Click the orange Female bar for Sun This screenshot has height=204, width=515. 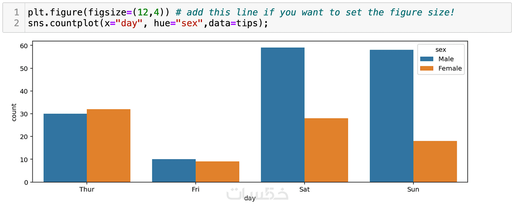click(435, 161)
